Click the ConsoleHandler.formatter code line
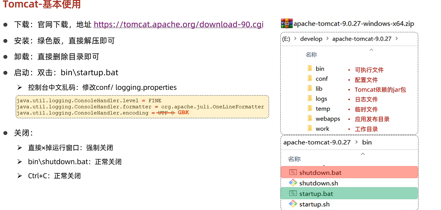441x210 pixels. point(140,107)
